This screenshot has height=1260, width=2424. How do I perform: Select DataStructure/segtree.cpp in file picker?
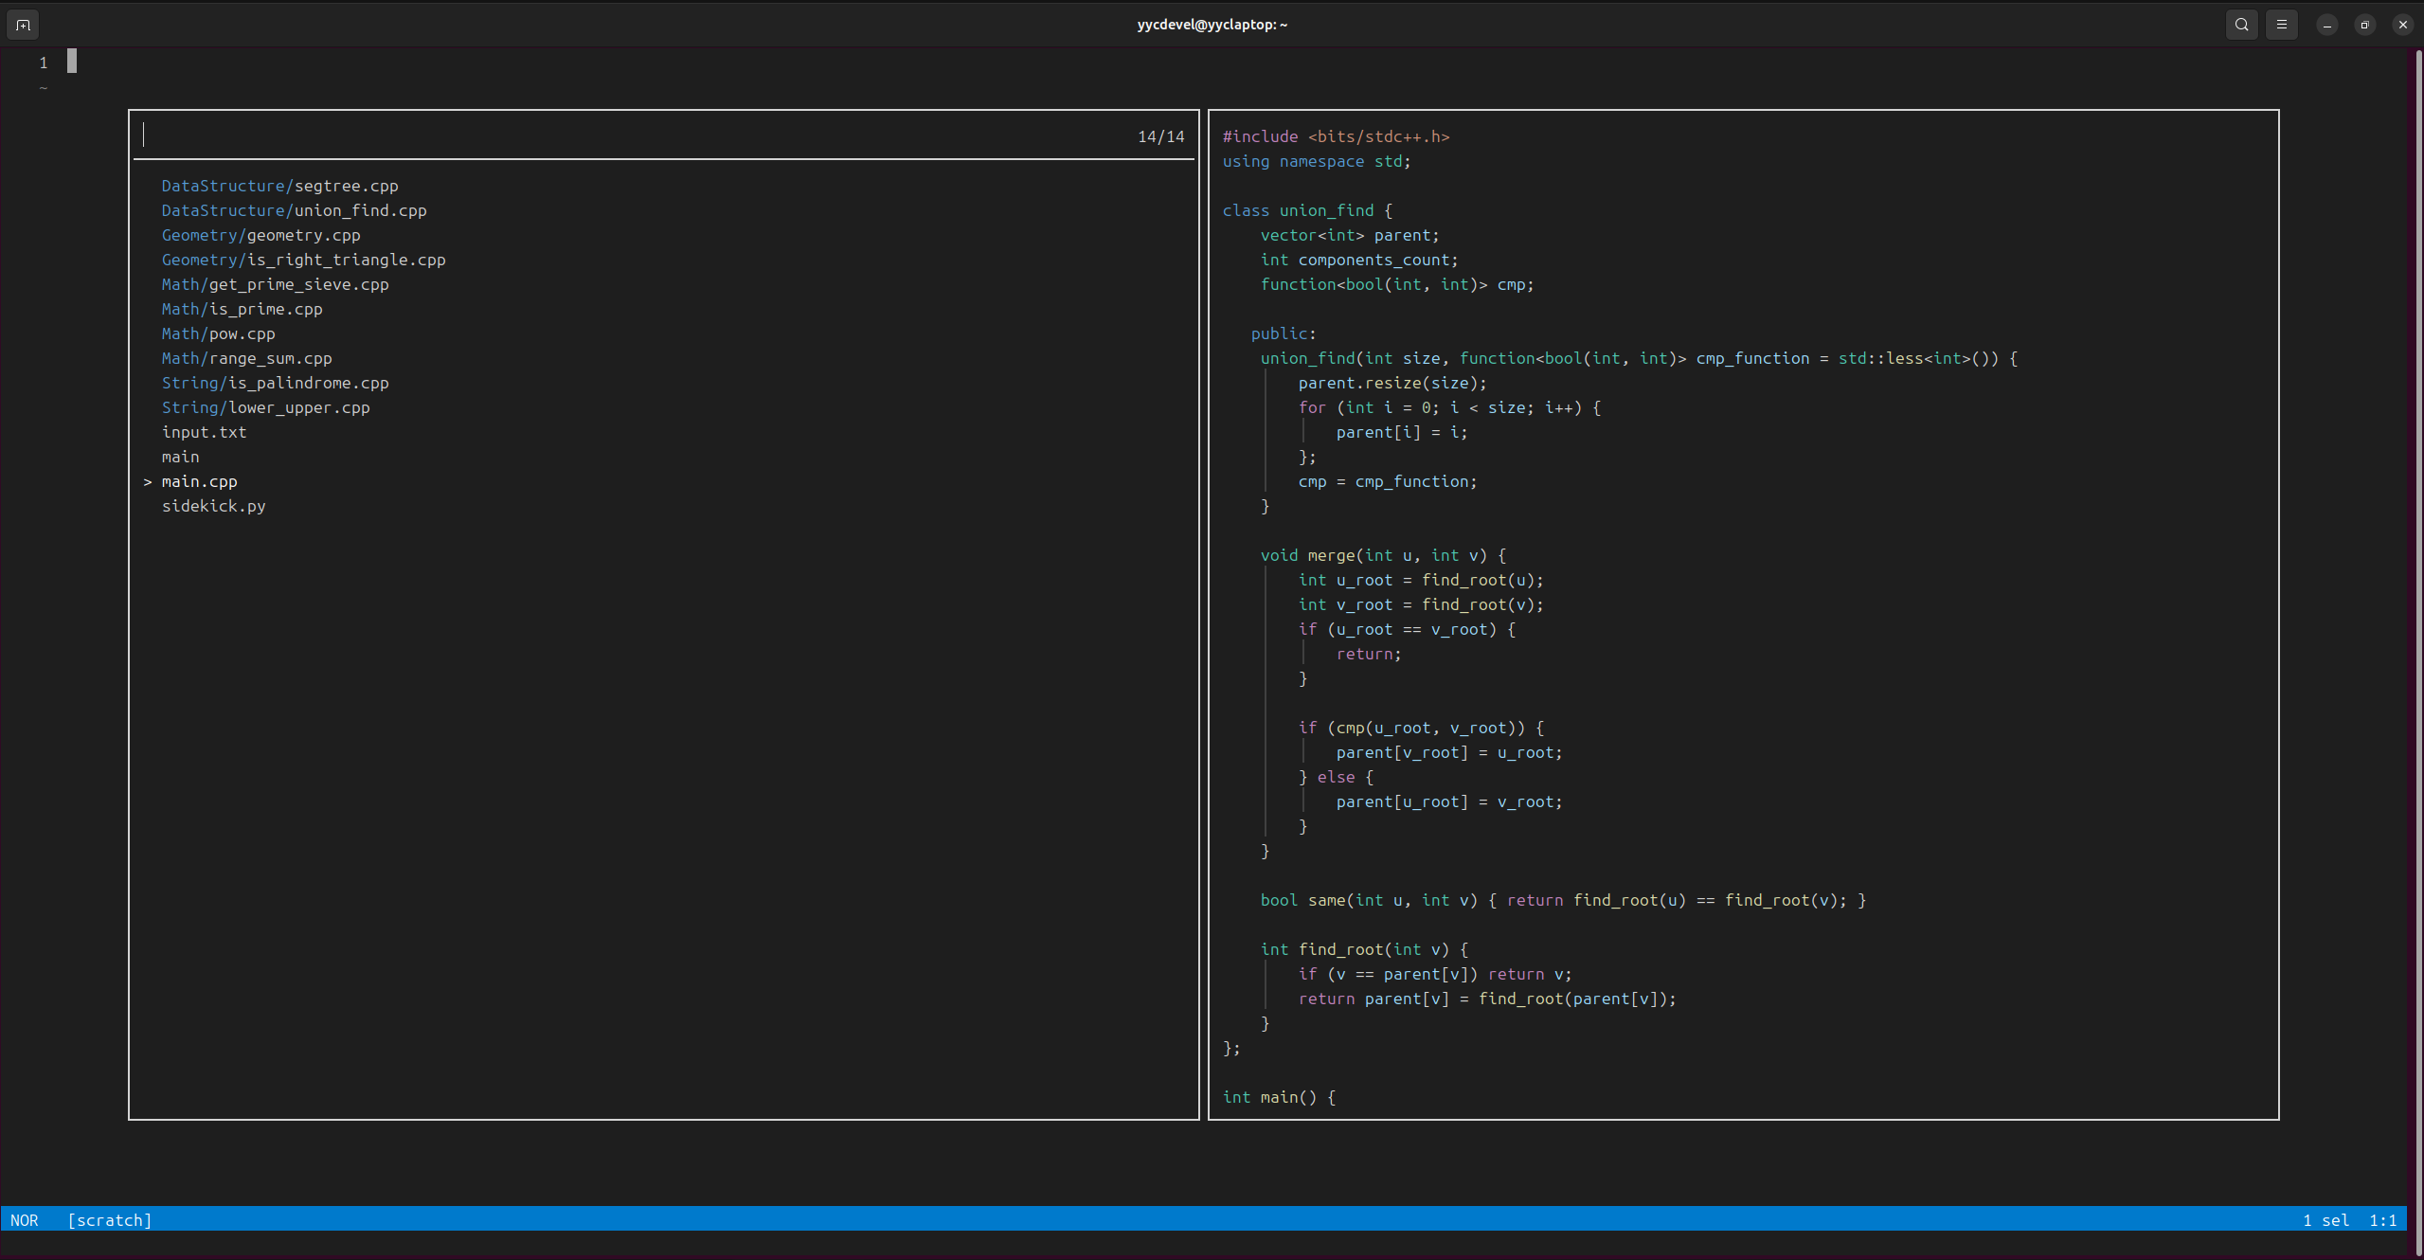(279, 186)
